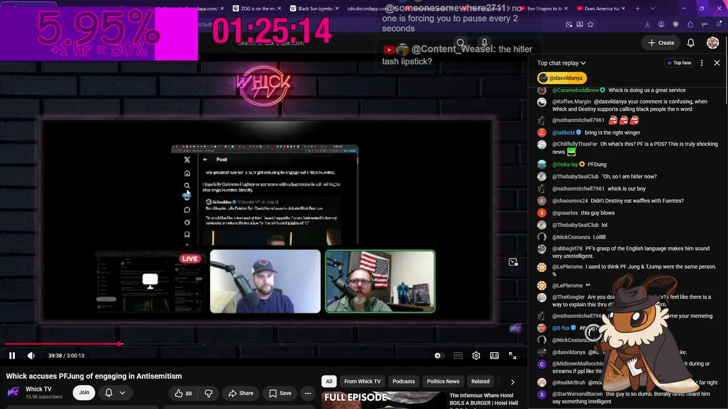The height and width of the screenshot is (409, 728).
Task: Open video player settings gear
Action: tap(476, 356)
